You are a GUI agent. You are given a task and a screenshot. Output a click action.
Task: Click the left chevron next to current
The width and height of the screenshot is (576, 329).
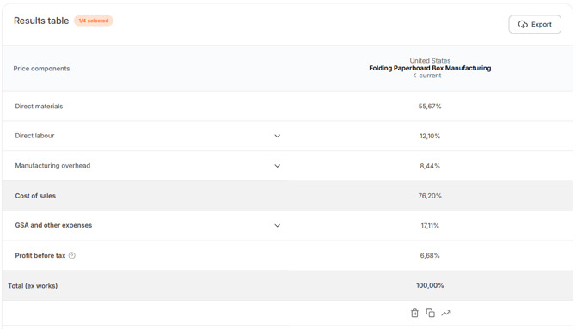(414, 76)
